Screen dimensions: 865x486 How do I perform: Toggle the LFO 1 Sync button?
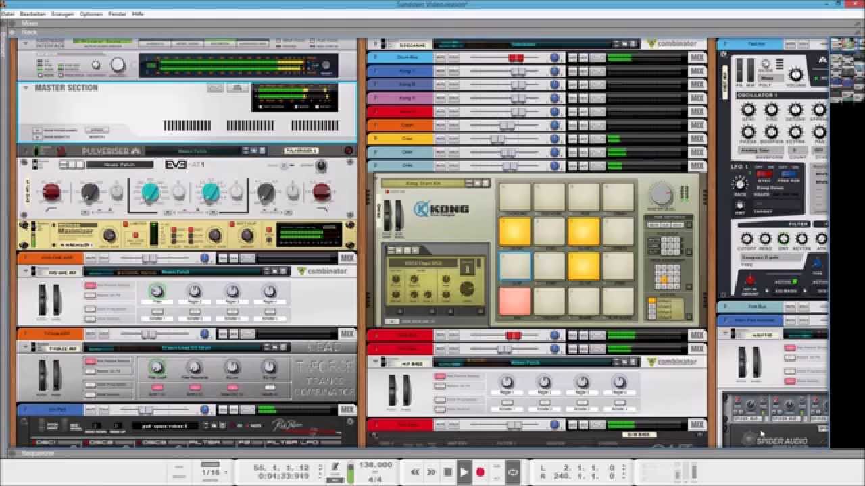click(764, 173)
